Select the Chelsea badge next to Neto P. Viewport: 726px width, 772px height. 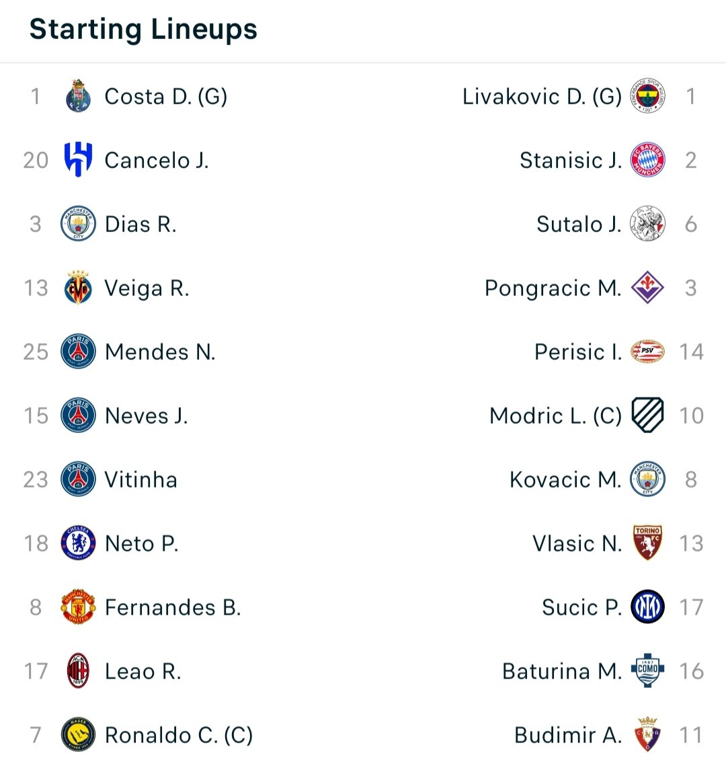(78, 543)
